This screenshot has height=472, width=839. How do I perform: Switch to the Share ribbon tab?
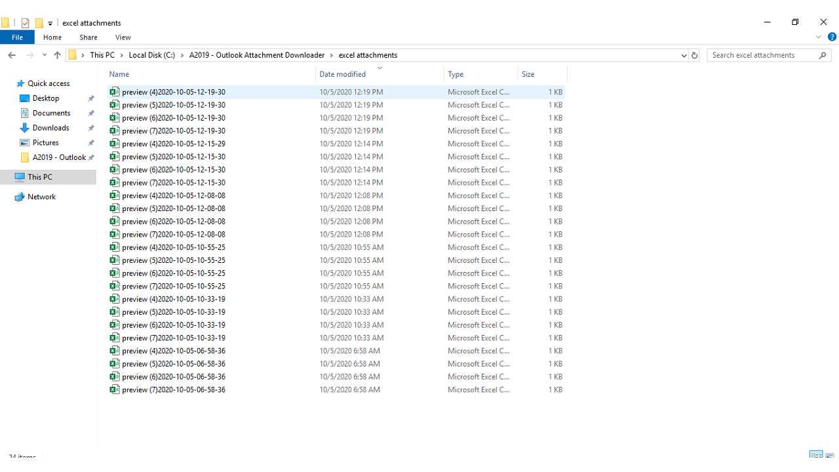tap(88, 37)
